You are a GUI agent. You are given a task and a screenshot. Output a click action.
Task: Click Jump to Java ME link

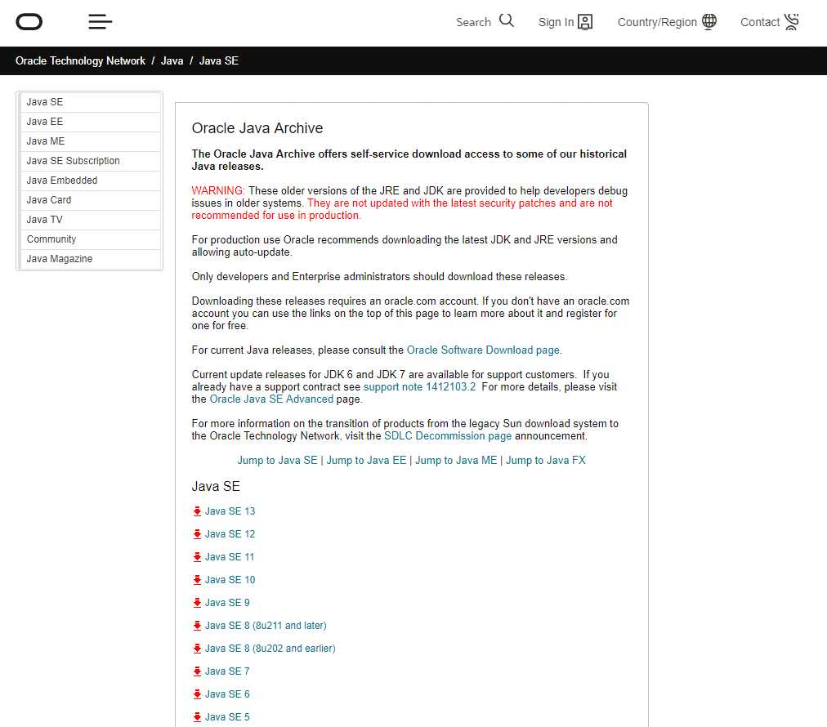coord(456,460)
